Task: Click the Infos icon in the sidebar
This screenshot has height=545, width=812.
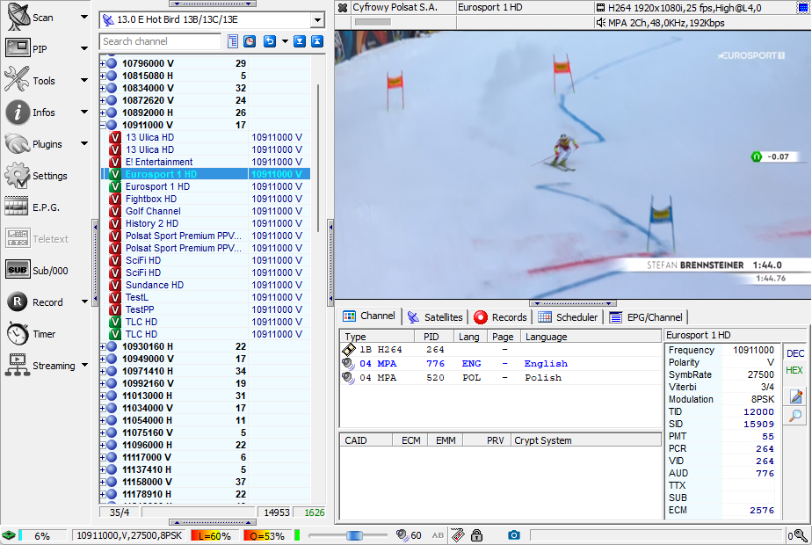Action: (x=18, y=112)
